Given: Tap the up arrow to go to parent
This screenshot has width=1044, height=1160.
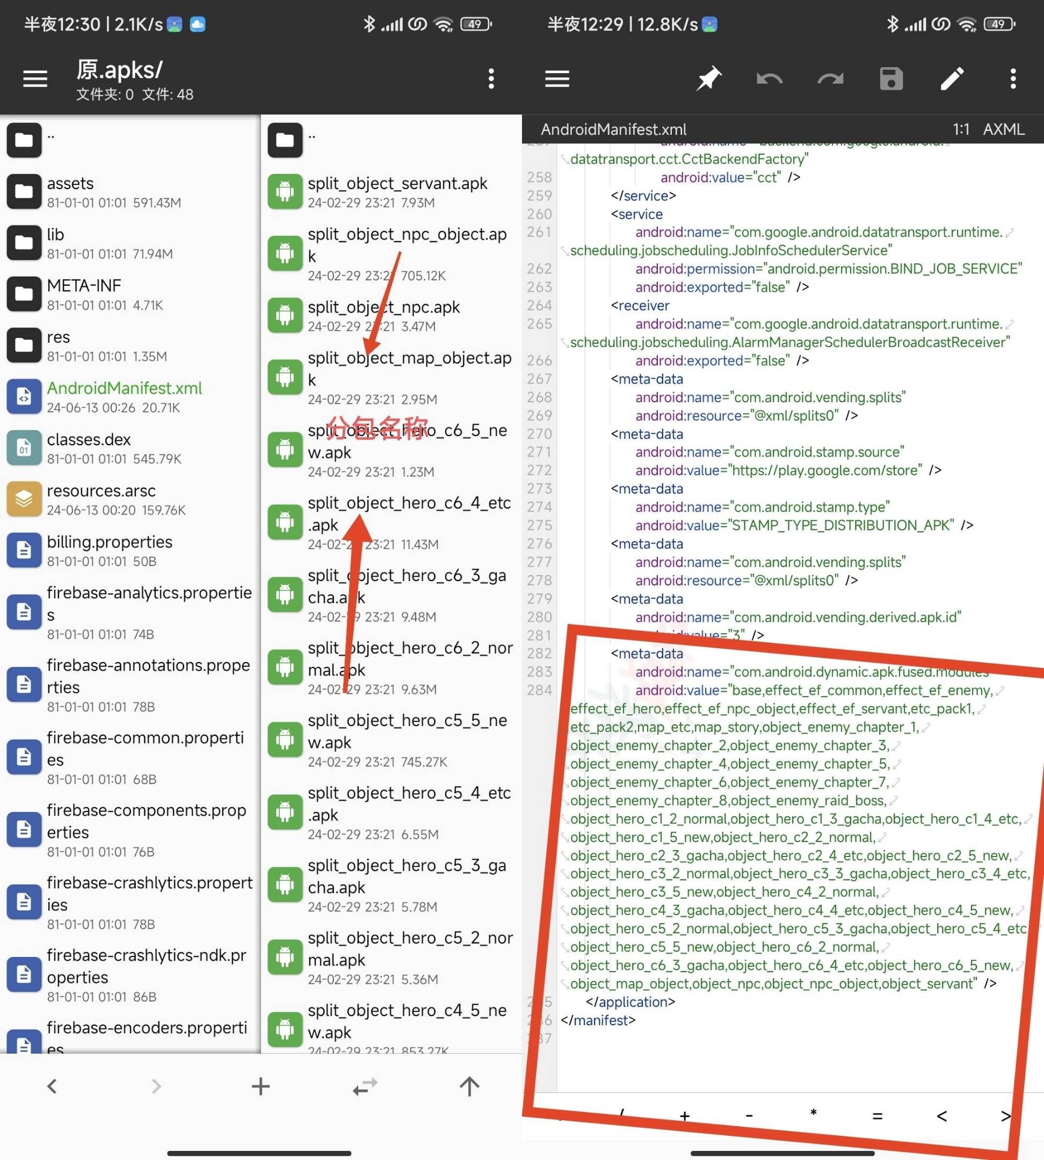Looking at the screenshot, I should coord(469,1086).
